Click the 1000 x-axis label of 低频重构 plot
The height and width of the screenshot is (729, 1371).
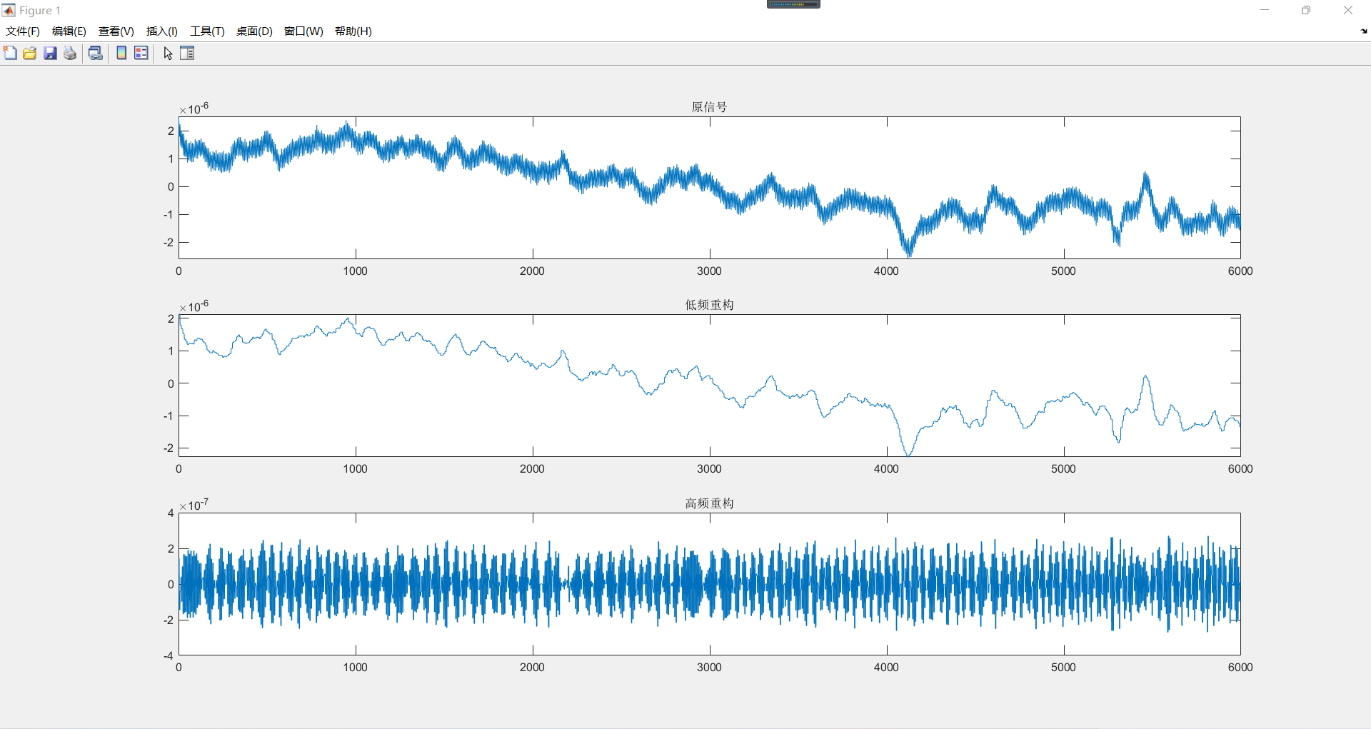(x=355, y=468)
